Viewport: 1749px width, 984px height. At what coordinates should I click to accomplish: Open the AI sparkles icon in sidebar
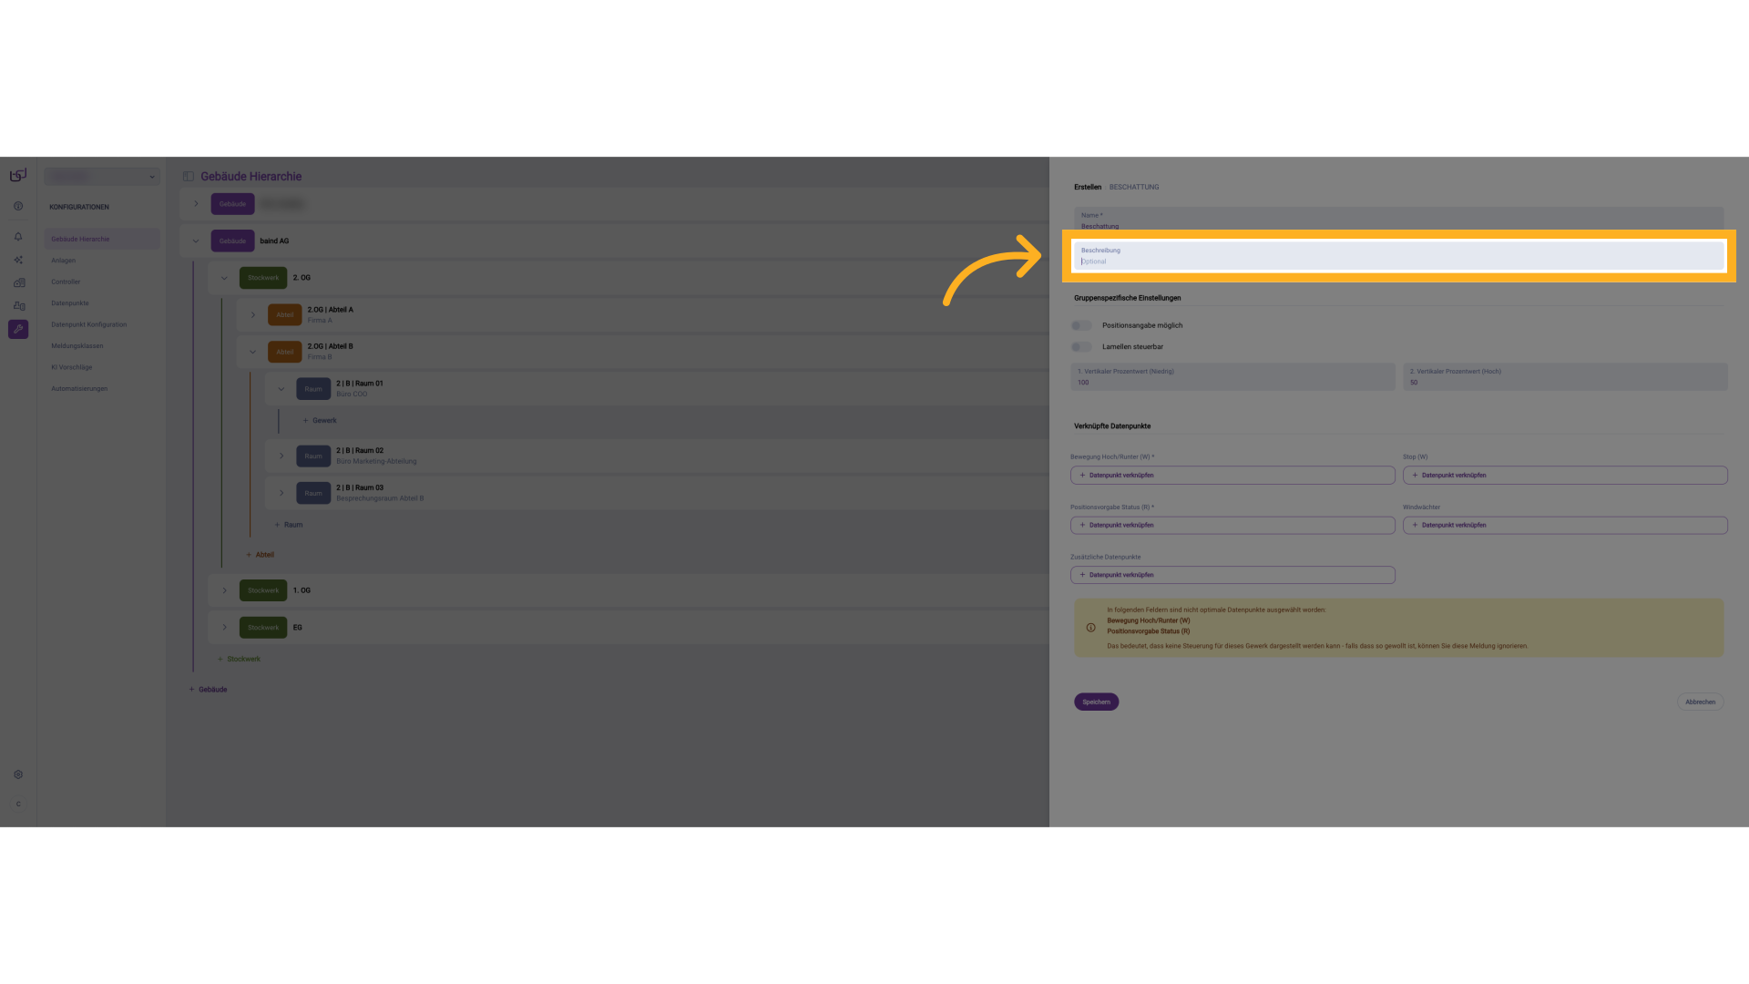coord(18,260)
